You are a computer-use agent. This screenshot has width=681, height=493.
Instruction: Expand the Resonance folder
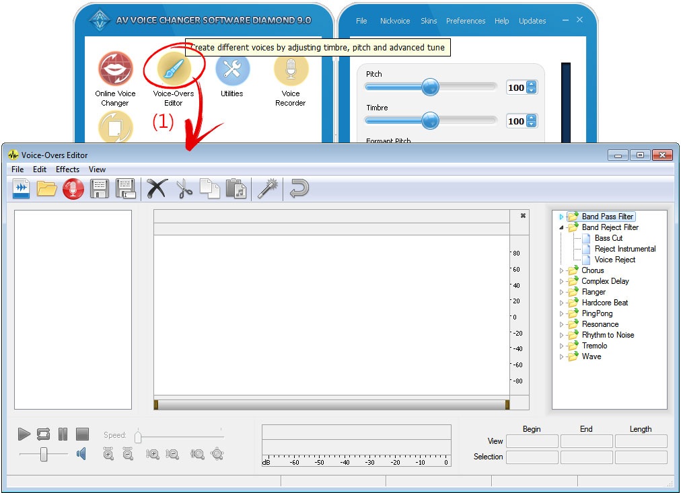pyautogui.click(x=561, y=325)
